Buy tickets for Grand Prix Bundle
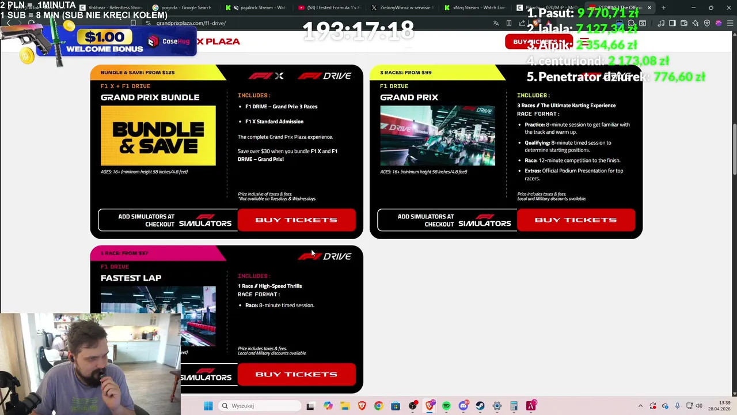Viewport: 737px width, 415px height. [x=297, y=220]
